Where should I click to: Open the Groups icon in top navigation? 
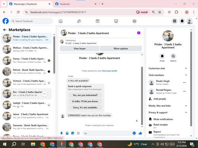(134, 21)
